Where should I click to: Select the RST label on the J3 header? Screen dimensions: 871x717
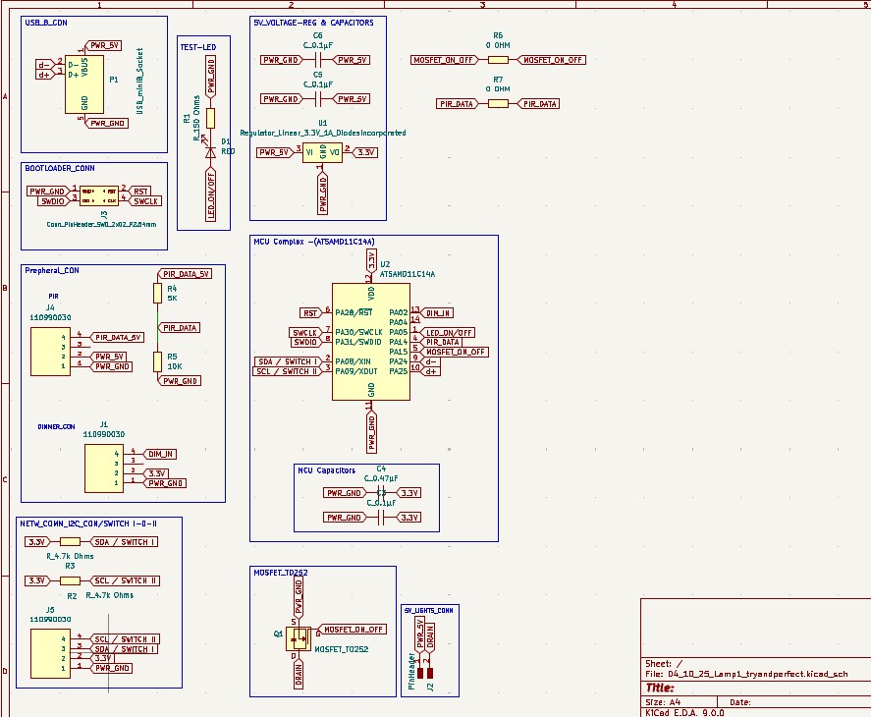pyautogui.click(x=140, y=192)
